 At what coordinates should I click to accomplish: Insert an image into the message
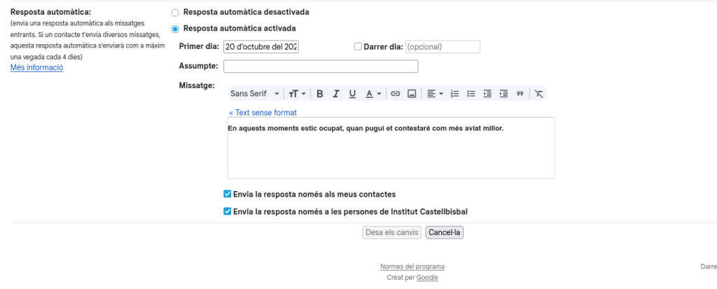[x=412, y=94]
